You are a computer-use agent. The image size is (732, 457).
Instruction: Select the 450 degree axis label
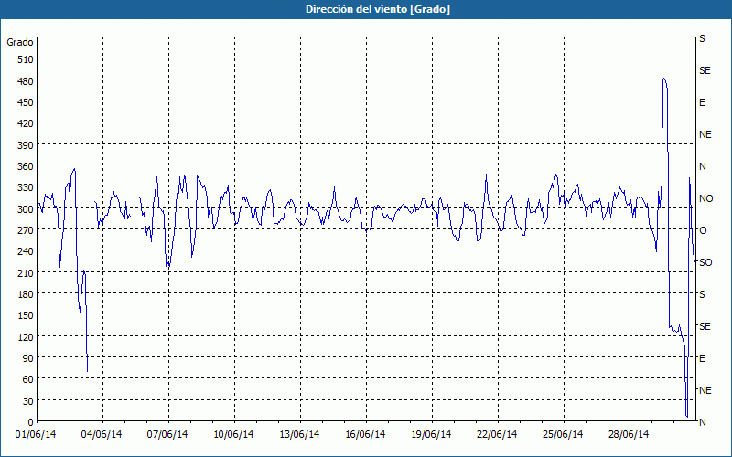click(27, 102)
